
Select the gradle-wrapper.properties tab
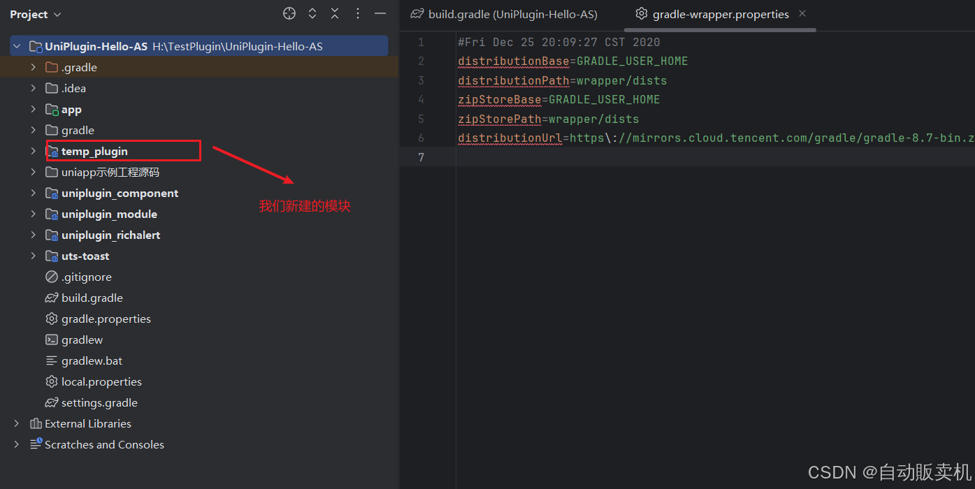(721, 14)
